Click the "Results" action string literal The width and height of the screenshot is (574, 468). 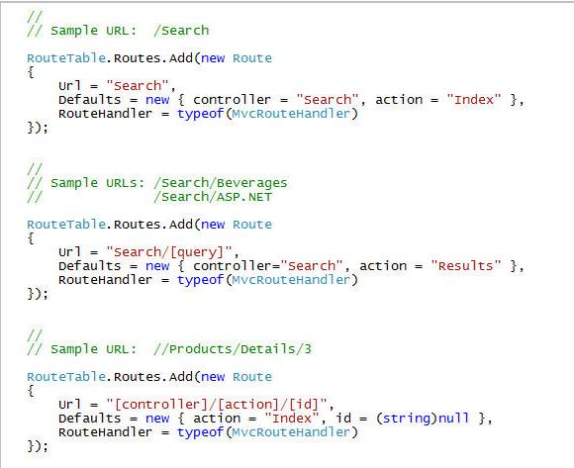[x=466, y=266]
